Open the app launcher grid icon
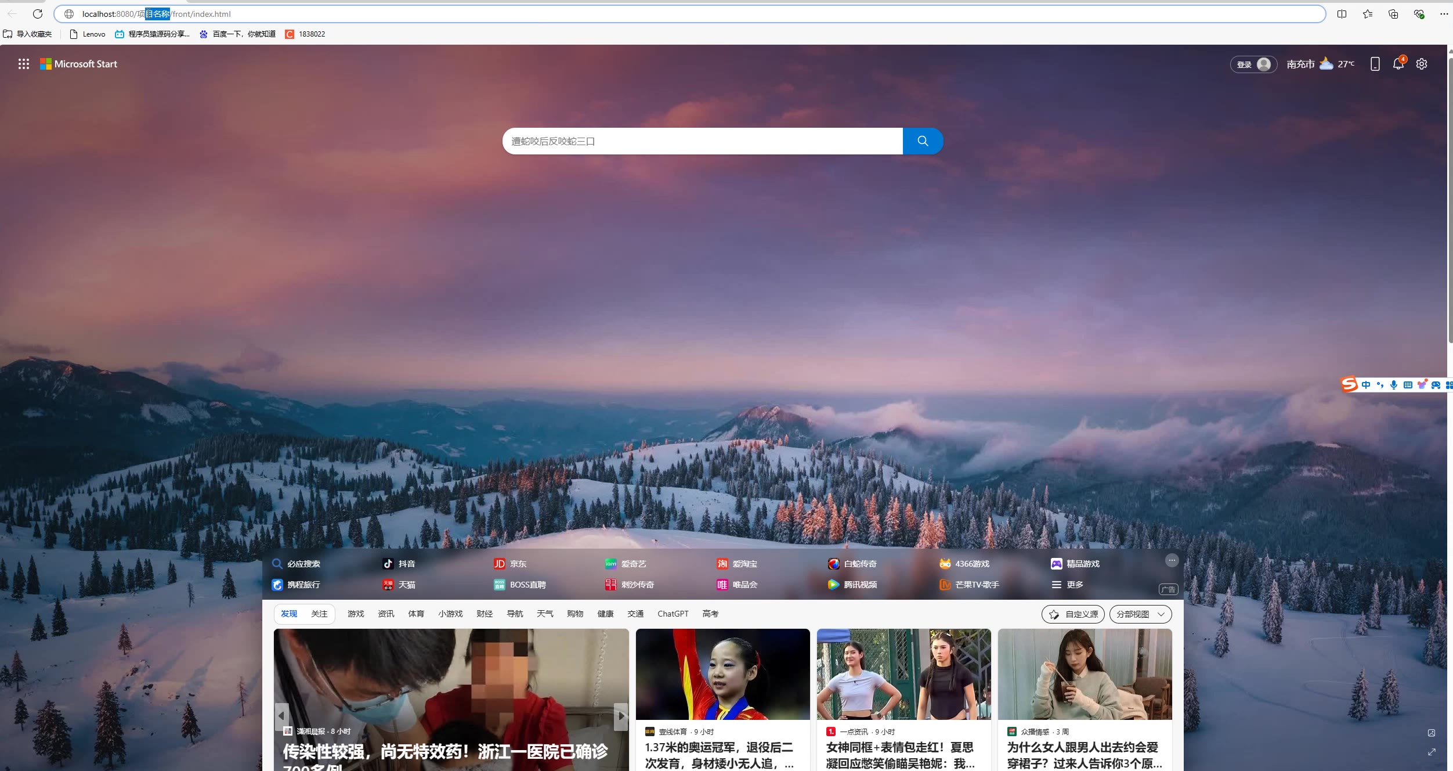 tap(23, 64)
